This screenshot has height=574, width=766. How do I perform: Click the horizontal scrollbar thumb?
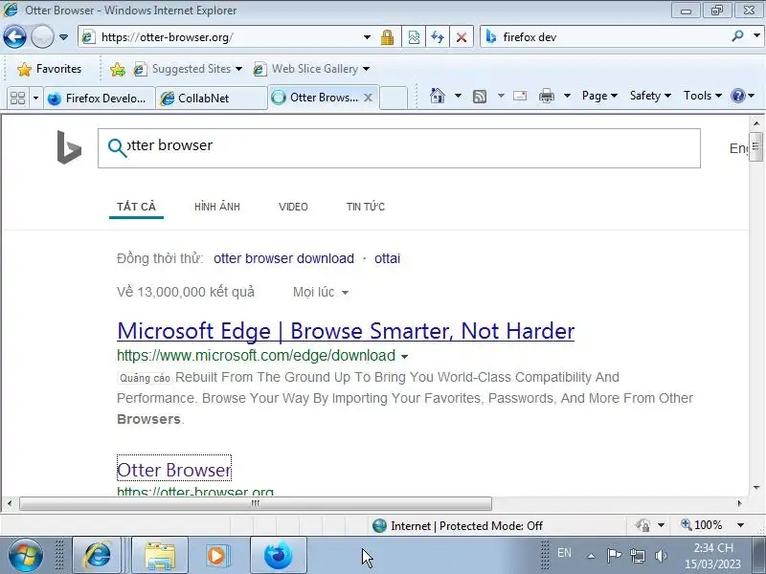[x=255, y=503]
